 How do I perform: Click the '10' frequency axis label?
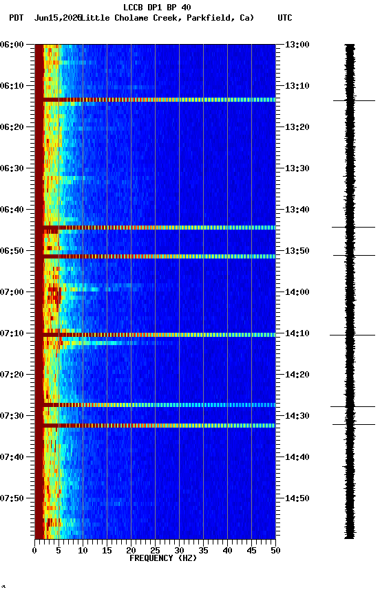(83, 551)
